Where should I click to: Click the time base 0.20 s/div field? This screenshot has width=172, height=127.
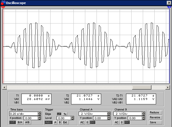pyautogui.click(x=24, y=114)
